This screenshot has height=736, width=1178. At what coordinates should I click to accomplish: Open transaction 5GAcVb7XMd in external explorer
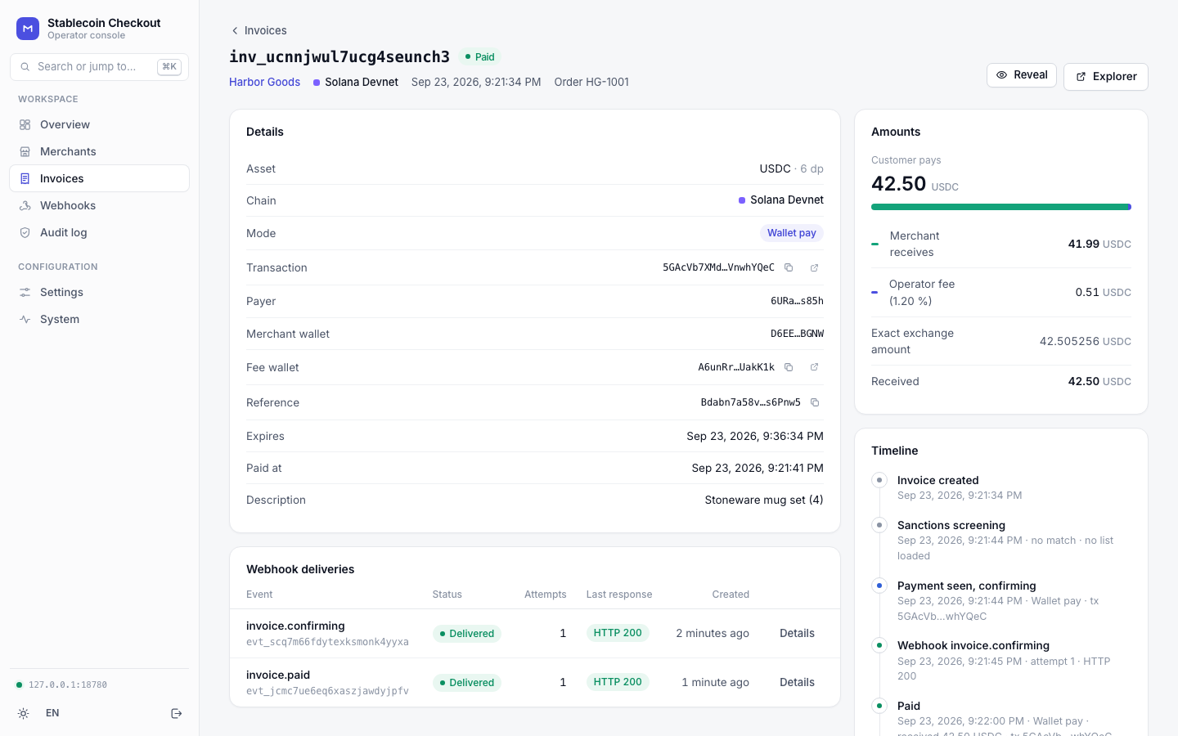click(815, 267)
